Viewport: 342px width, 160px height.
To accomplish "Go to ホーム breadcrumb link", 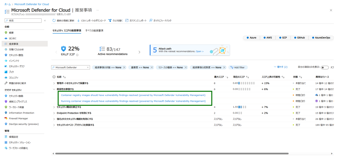I will 8,4.
